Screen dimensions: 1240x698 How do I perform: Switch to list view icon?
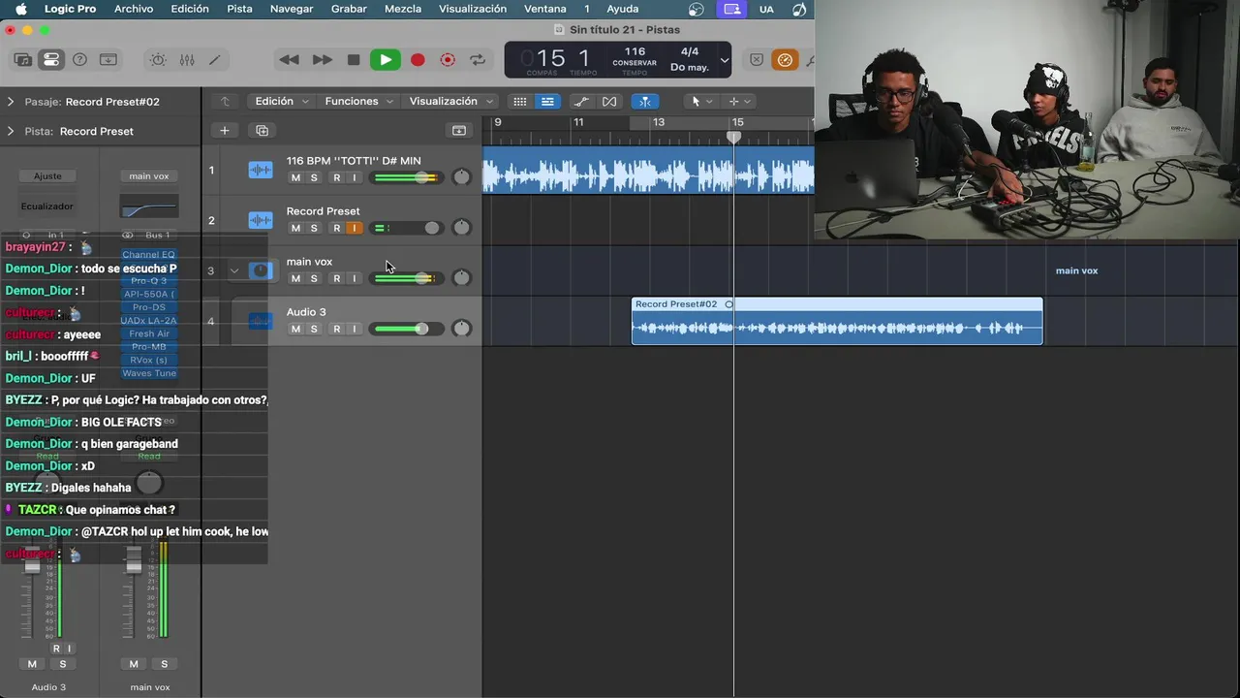547,101
